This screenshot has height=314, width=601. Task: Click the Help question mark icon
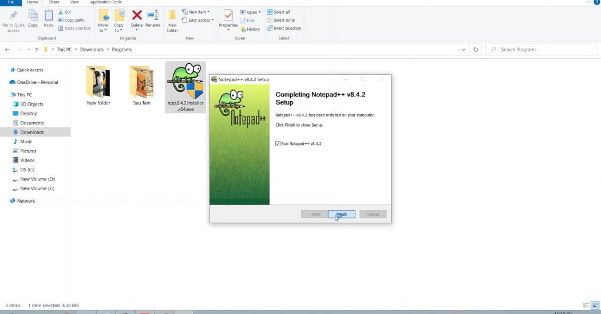coord(597,2)
